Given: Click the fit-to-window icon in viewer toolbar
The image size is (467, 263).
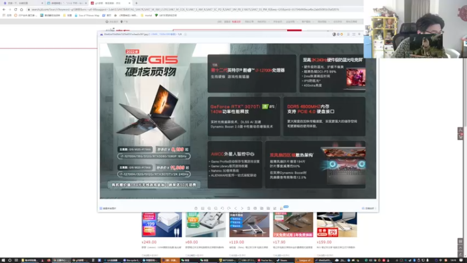Looking at the screenshot, I should coord(203,209).
